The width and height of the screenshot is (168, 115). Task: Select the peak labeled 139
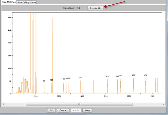[63, 87]
